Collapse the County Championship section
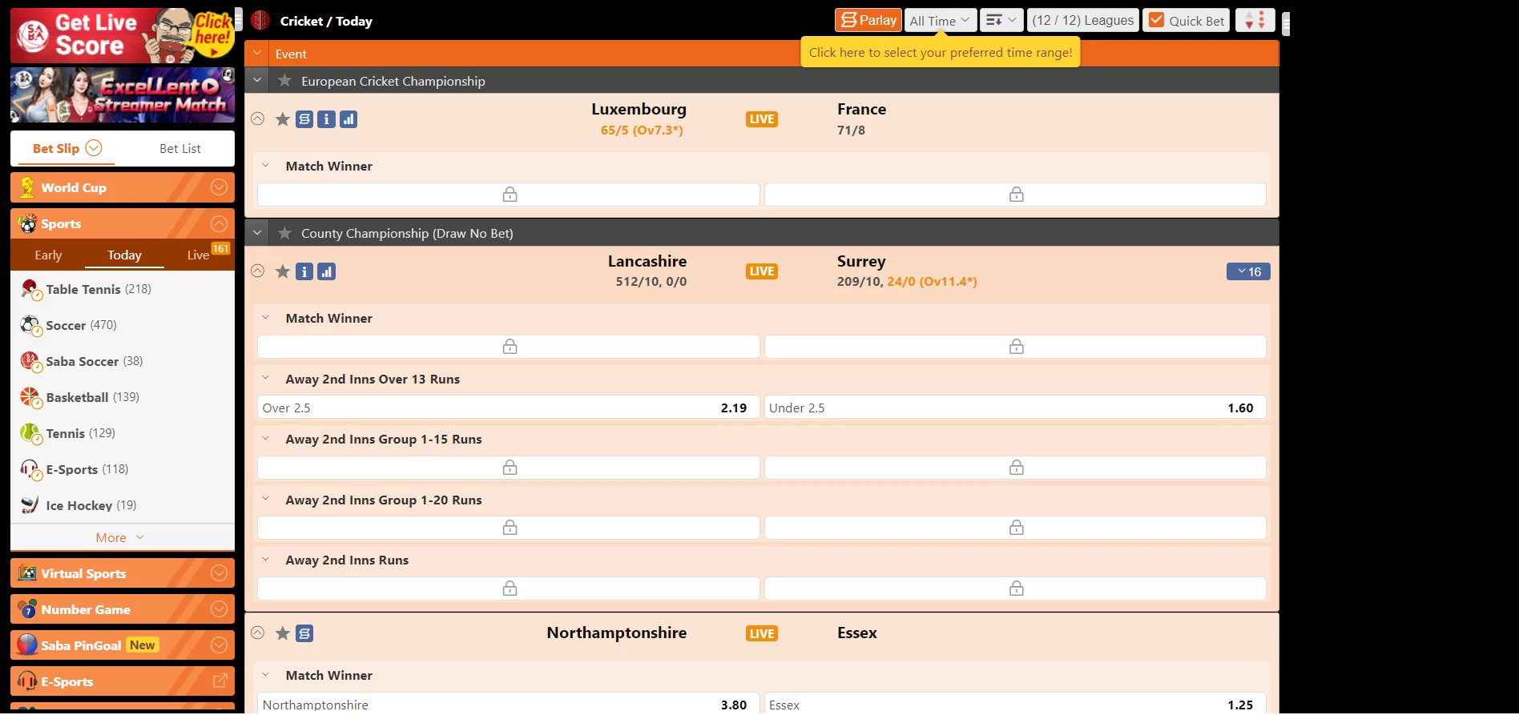The height and width of the screenshot is (715, 1519). 257,233
